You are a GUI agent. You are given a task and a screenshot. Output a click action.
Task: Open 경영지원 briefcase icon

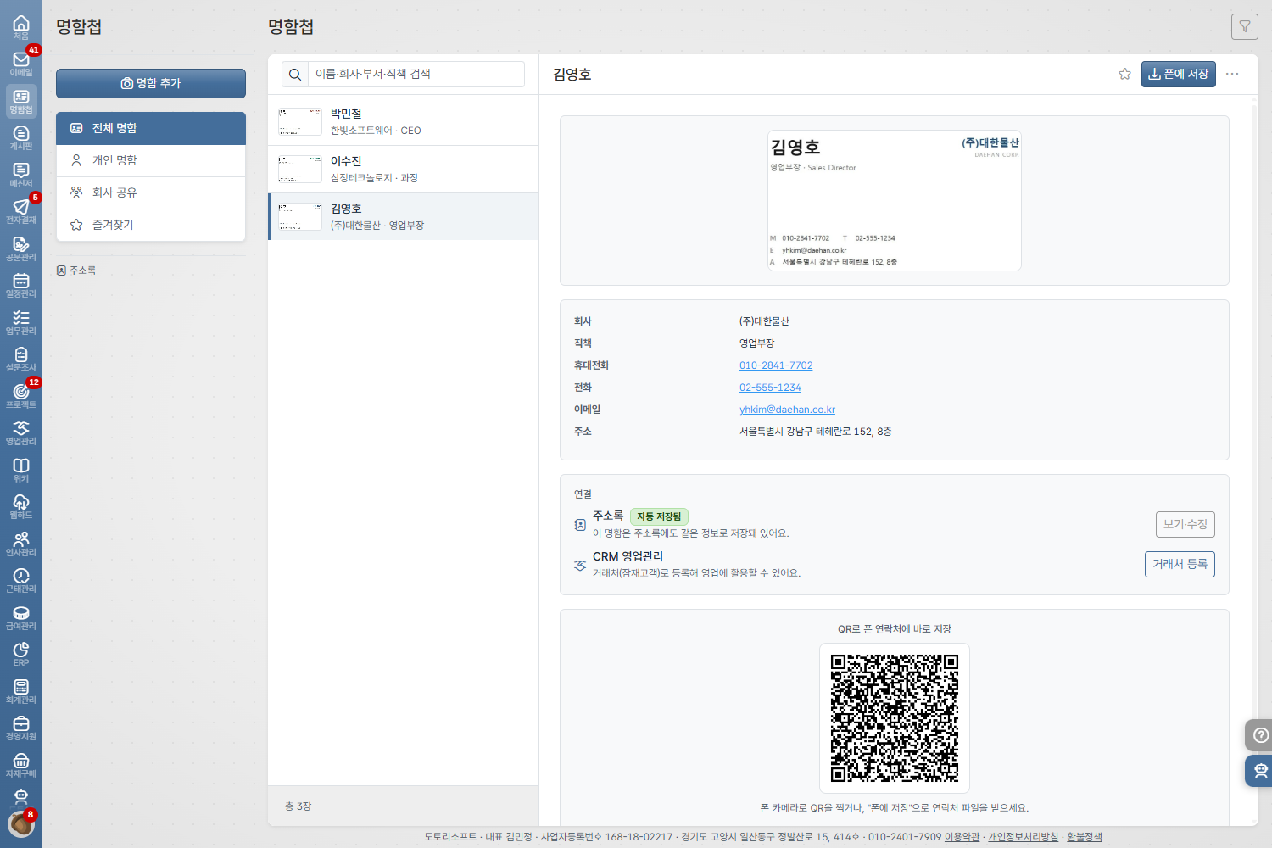coord(21,728)
